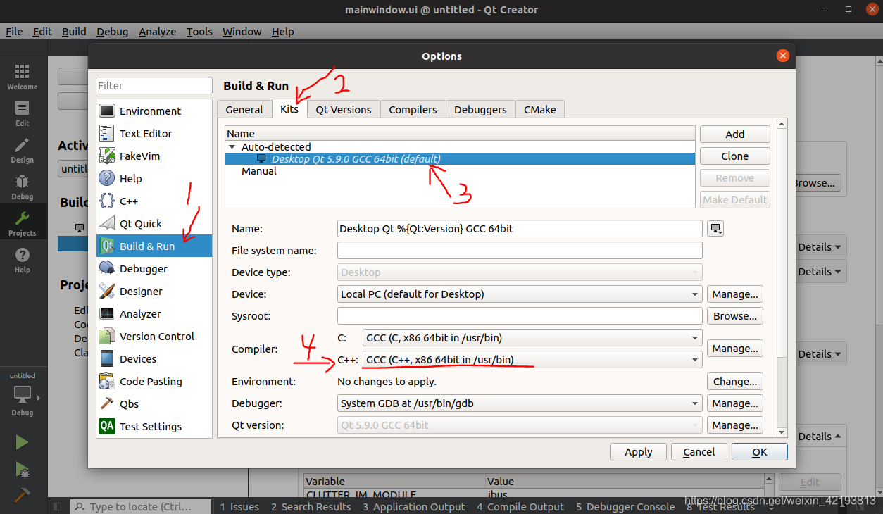
Task: Click Change button for Environment
Action: point(734,381)
